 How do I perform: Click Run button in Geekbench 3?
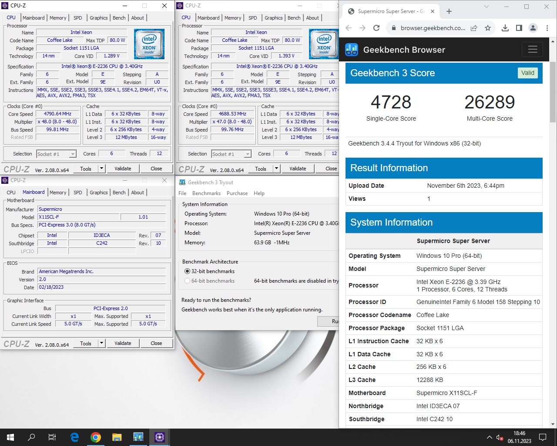point(329,321)
